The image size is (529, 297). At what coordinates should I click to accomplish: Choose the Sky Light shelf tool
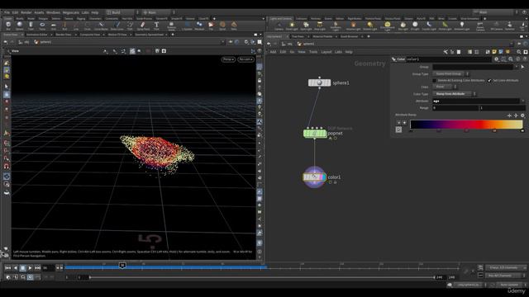403,26
